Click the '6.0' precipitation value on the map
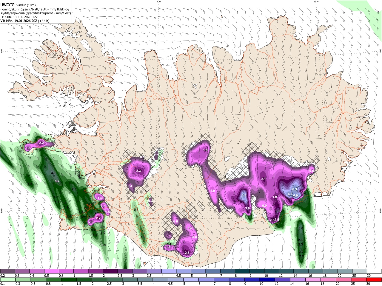Screen dimensions: 382x286 (295, 195)
